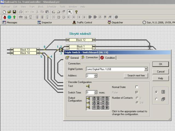Click the Cut scissors icon
175x131 pixels.
(37, 12)
